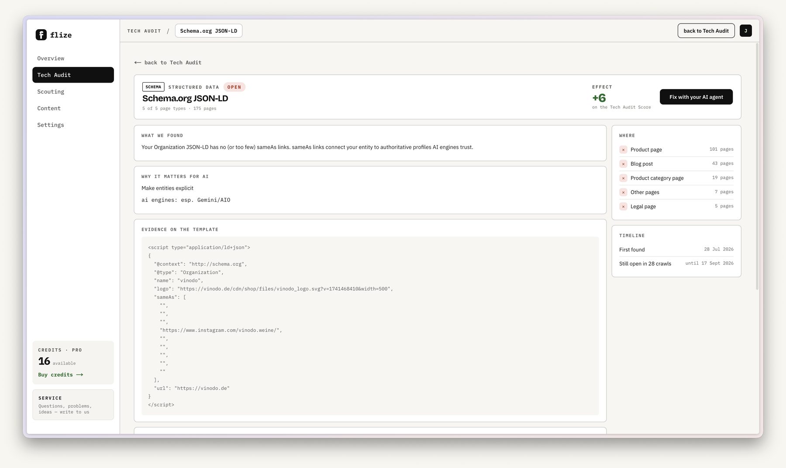This screenshot has height=468, width=786.
Task: Click the Product page row label
Action: click(646, 150)
